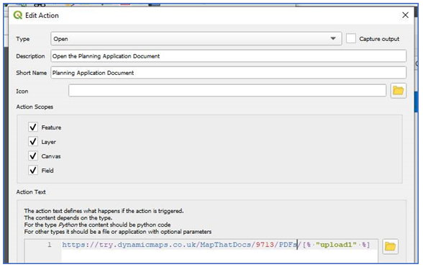Open file browser beside the action text
Image resolution: width=423 pixels, height=267 pixels.
coord(390,246)
